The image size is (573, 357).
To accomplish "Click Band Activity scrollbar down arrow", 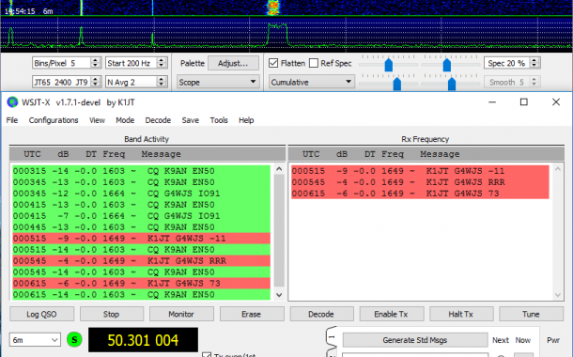I will (x=279, y=294).
